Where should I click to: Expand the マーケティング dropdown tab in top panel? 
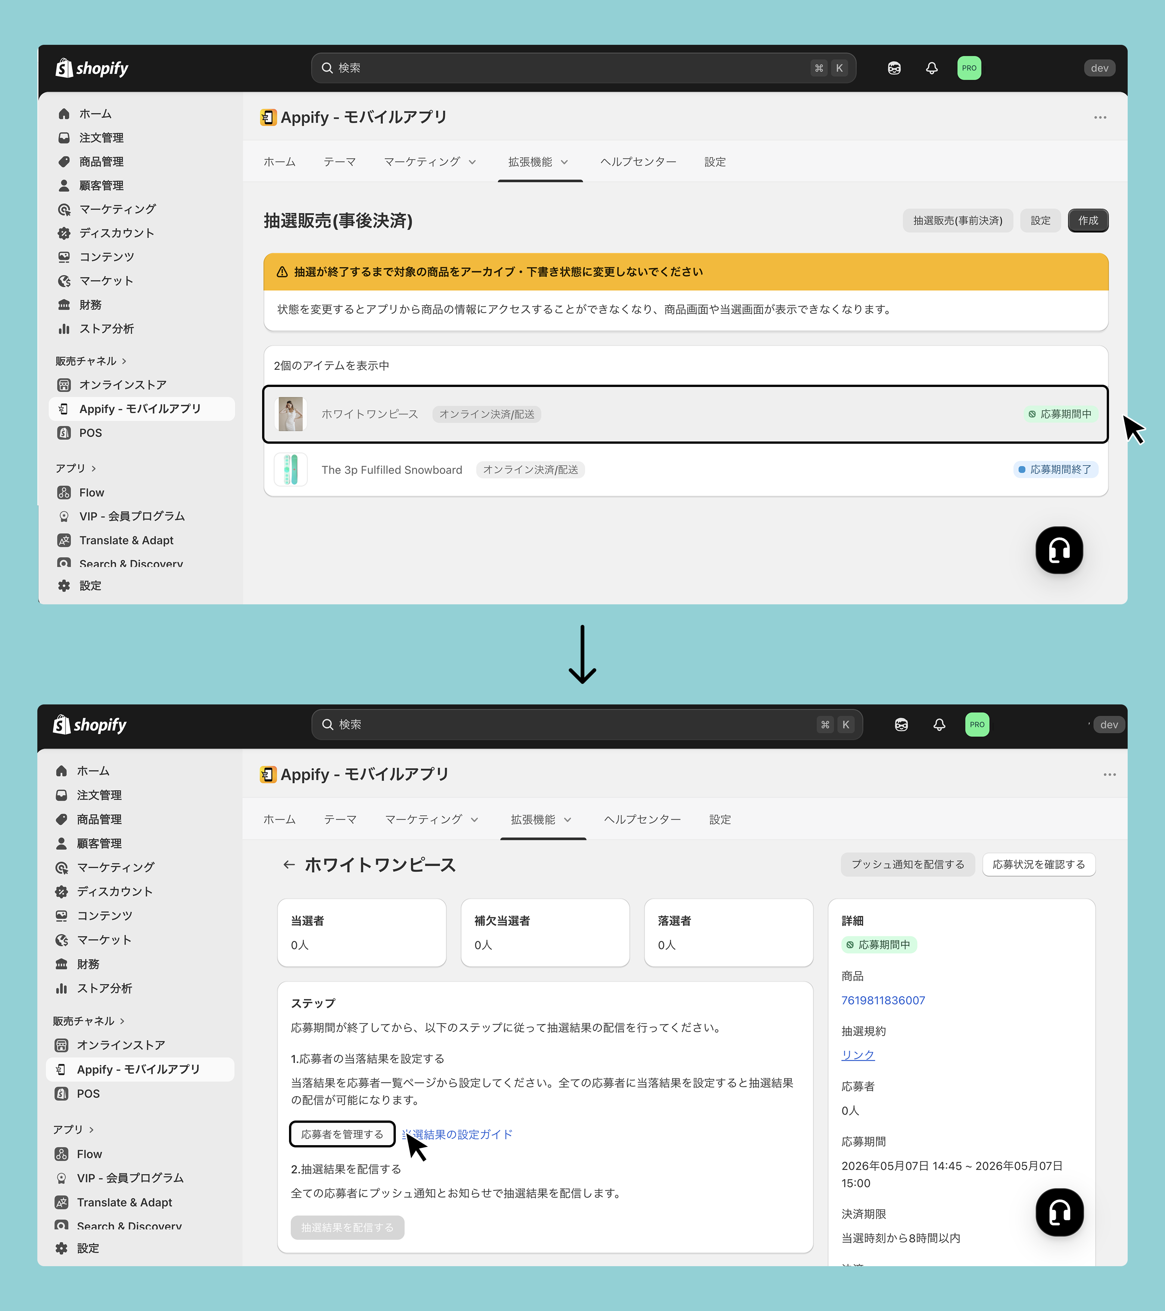click(430, 162)
